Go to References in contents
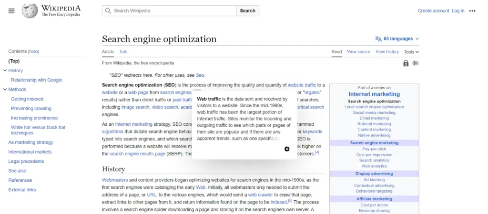 [20, 180]
